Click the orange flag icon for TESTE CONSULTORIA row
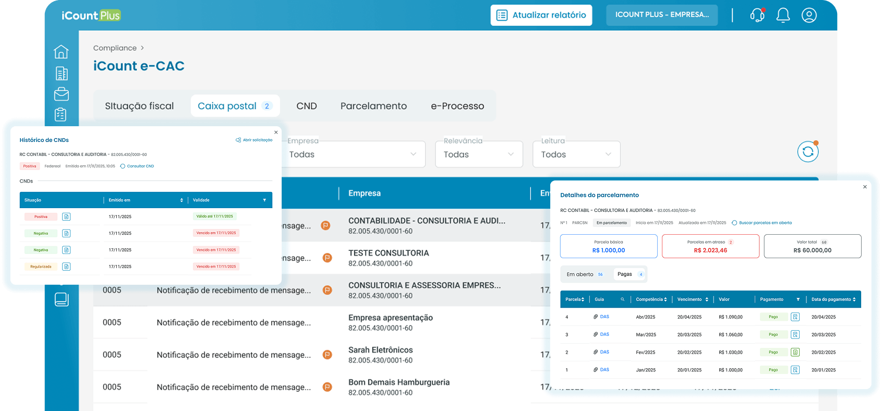Viewport: 882px width, 411px height. click(327, 258)
